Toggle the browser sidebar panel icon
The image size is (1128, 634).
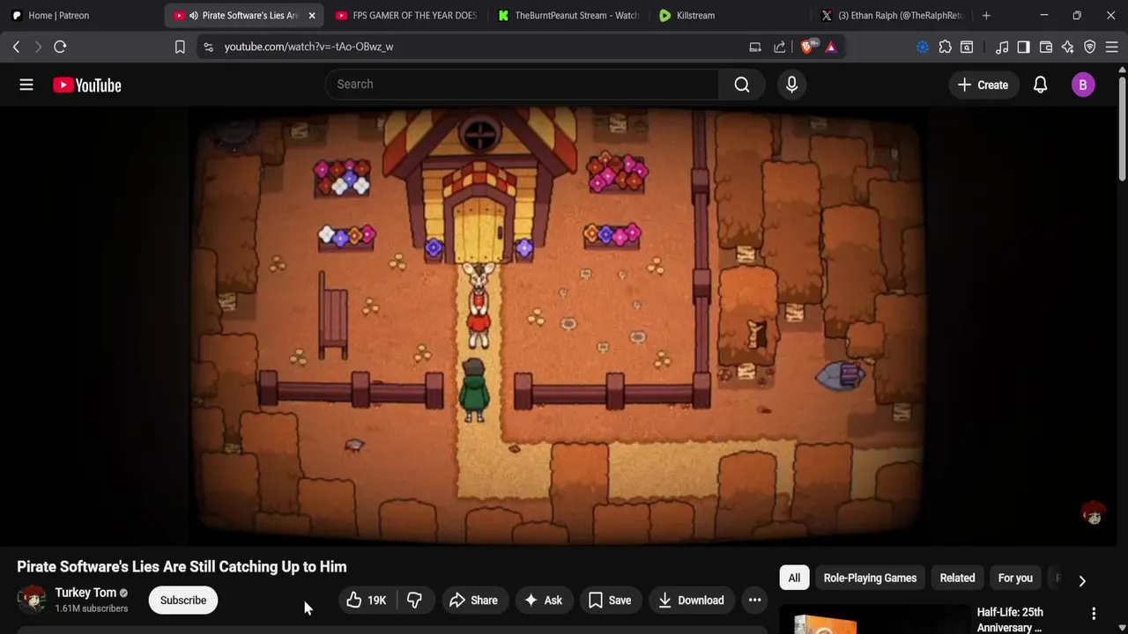(x=1023, y=47)
